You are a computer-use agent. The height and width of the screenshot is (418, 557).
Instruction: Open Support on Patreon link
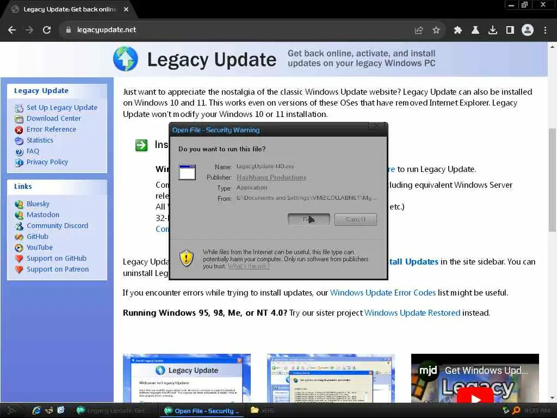[x=58, y=269]
